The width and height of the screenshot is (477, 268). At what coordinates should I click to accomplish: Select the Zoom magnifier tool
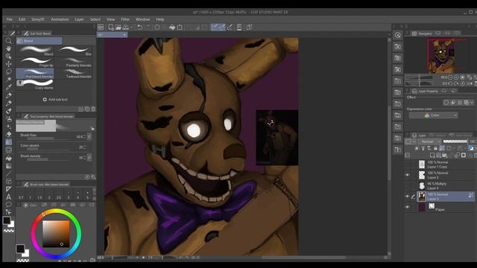point(8,41)
